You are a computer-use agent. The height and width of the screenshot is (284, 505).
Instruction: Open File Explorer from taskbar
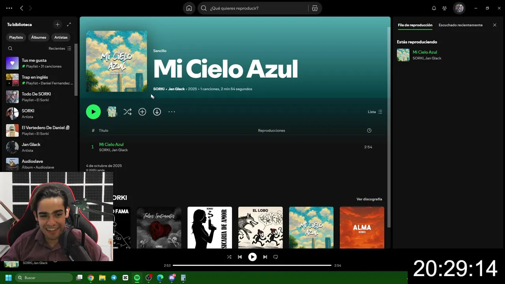(x=102, y=278)
